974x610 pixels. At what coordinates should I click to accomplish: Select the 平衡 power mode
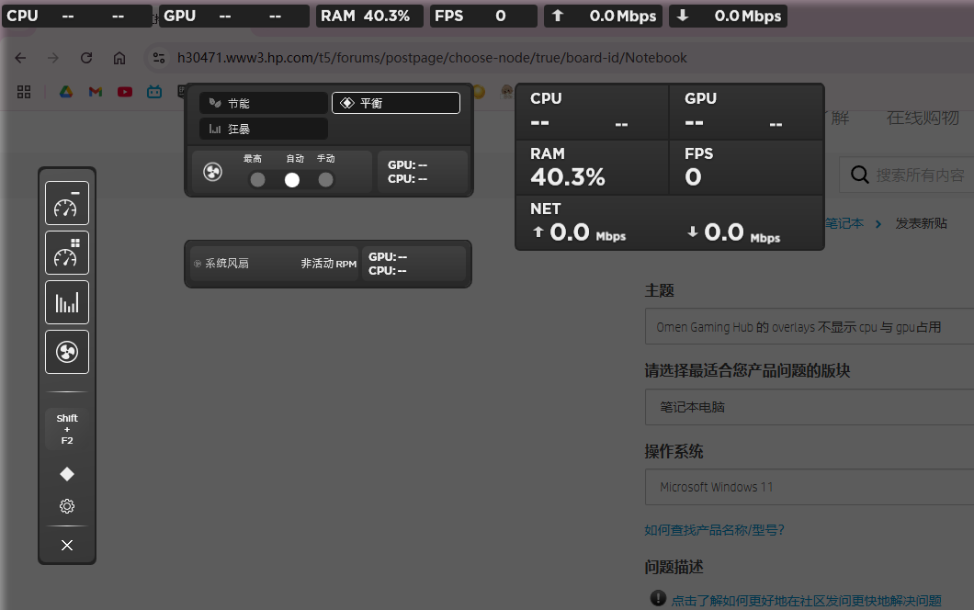click(396, 103)
